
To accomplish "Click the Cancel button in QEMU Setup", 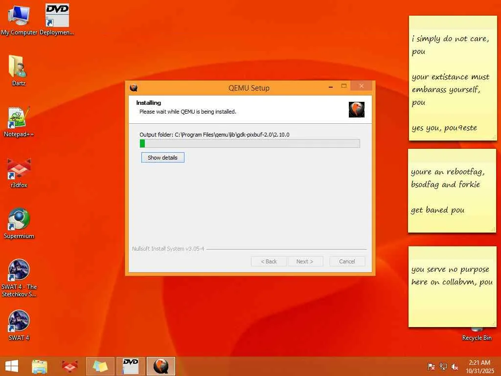I will (x=347, y=261).
